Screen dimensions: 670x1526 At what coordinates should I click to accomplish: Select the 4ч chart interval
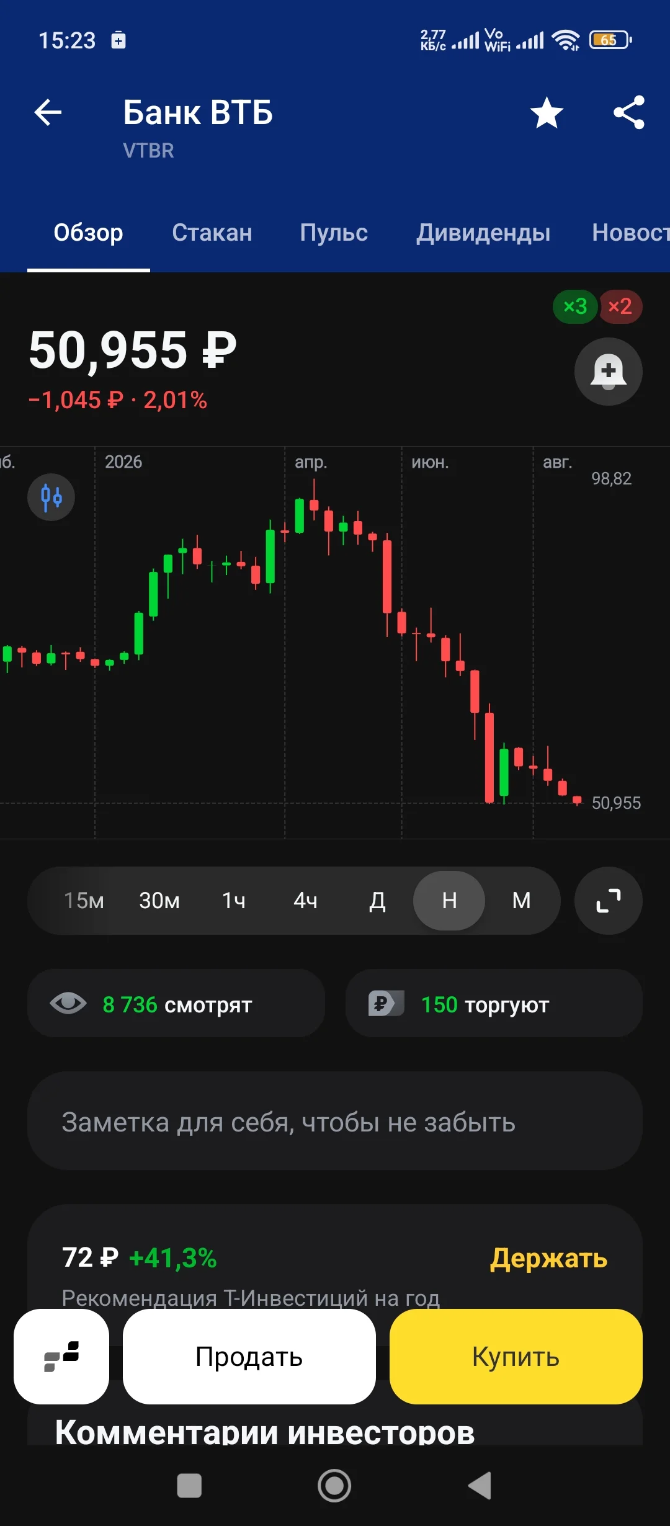305,901
